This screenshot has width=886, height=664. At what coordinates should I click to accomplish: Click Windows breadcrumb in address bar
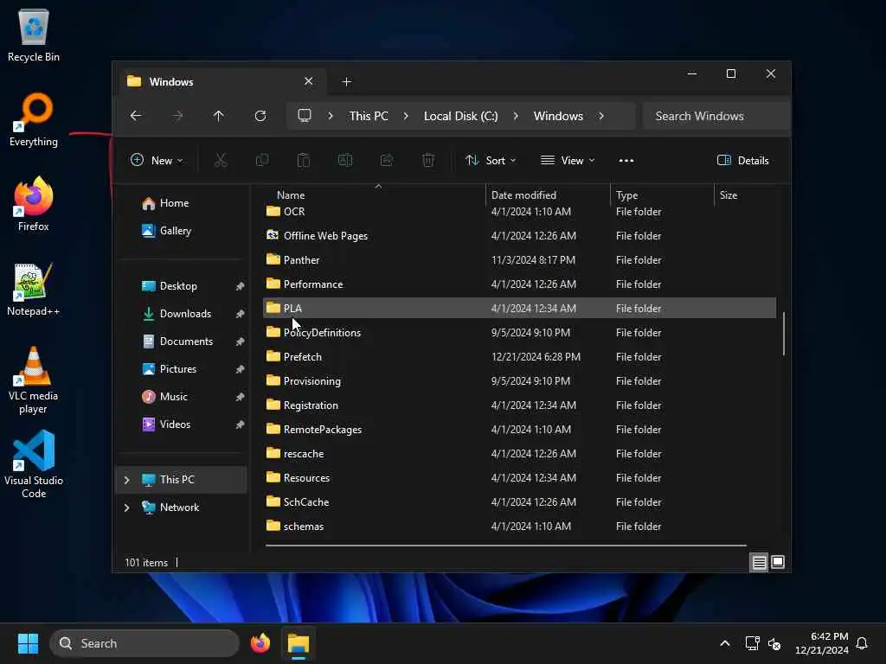pos(558,116)
